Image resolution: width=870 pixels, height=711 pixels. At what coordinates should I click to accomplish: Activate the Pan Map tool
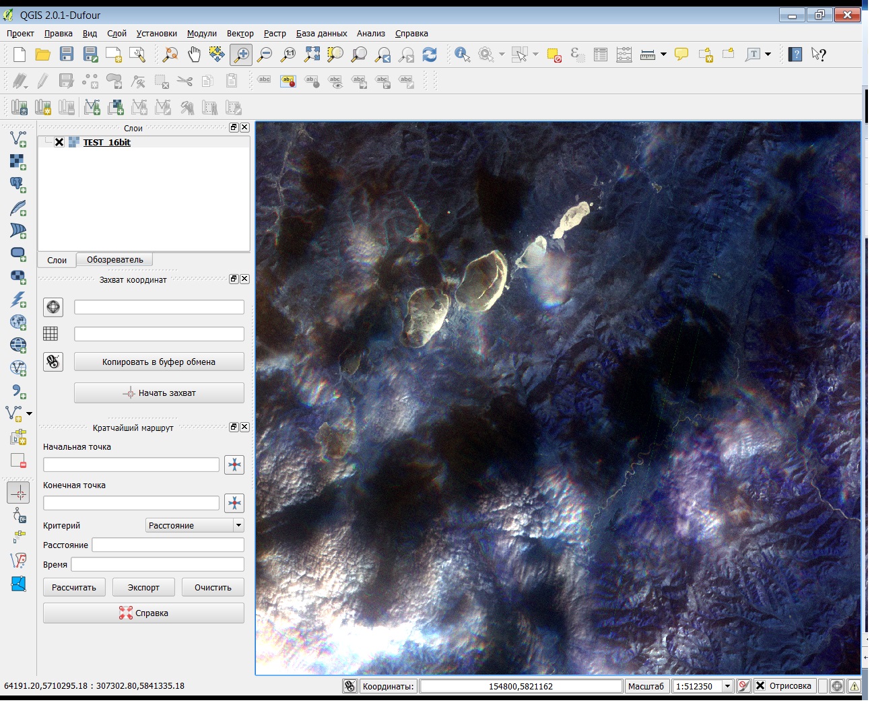point(194,55)
